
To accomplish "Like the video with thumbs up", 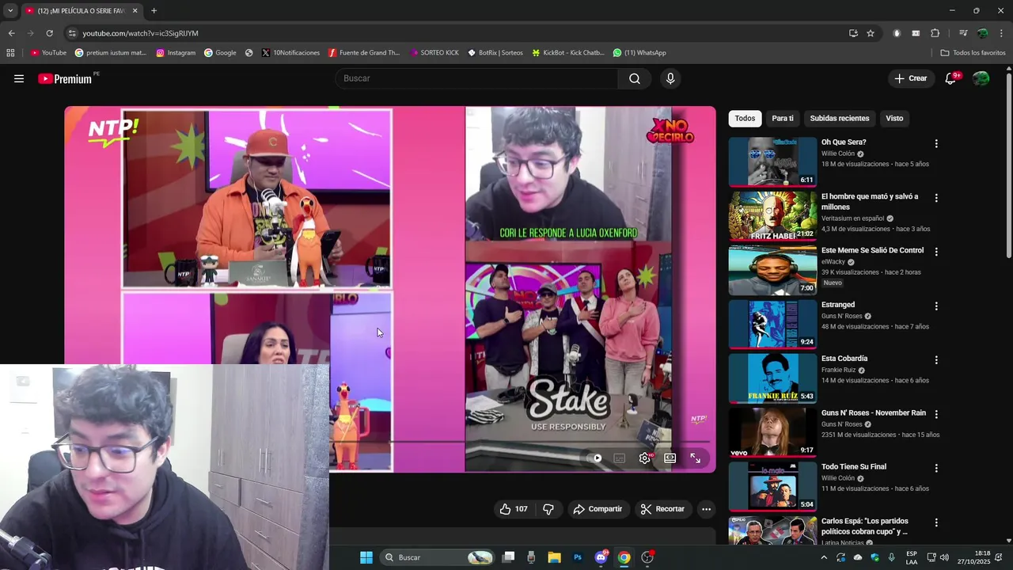I will click(x=513, y=509).
